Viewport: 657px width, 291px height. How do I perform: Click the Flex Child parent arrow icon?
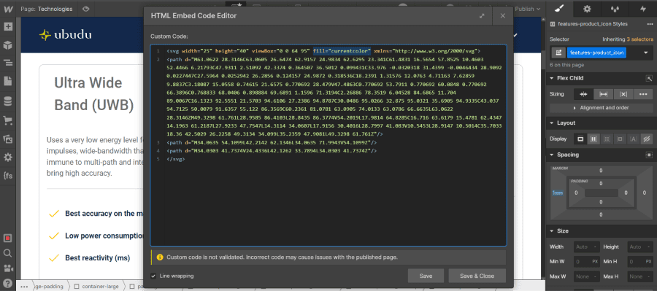click(x=649, y=78)
